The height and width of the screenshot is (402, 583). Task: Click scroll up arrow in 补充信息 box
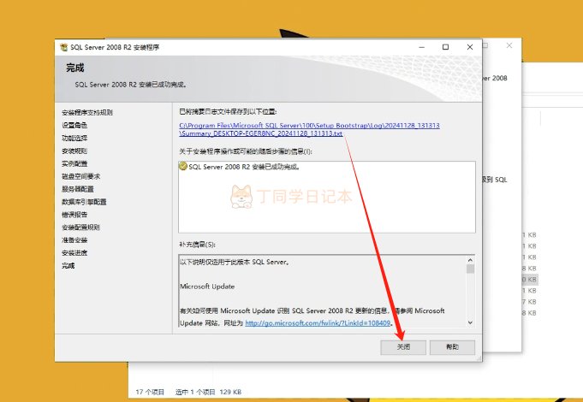point(470,260)
